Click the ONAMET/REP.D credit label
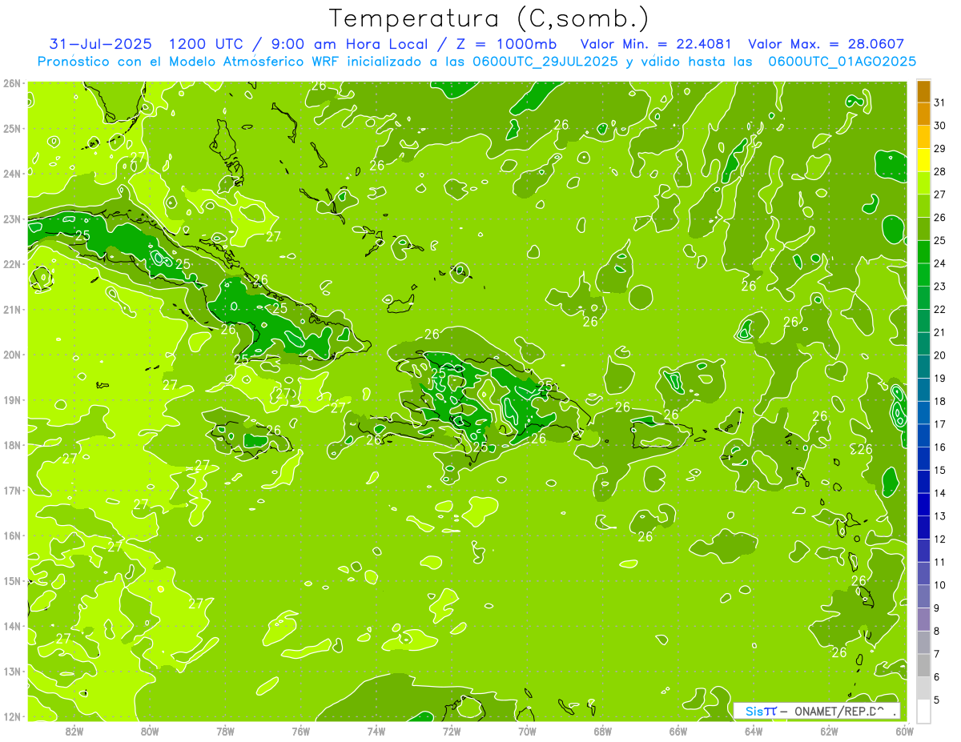Viewport: 961px width, 742px height. (839, 711)
